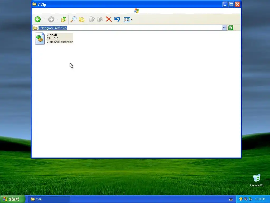Close the 7-Zip window
Viewport: 270px width, 203px height.
237,4
